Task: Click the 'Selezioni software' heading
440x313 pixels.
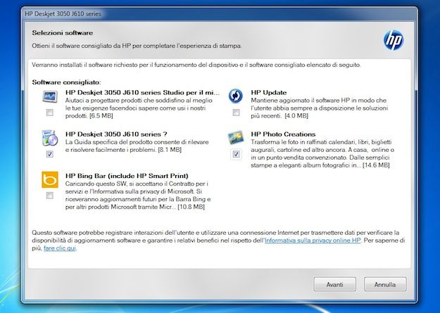Action: (62, 33)
